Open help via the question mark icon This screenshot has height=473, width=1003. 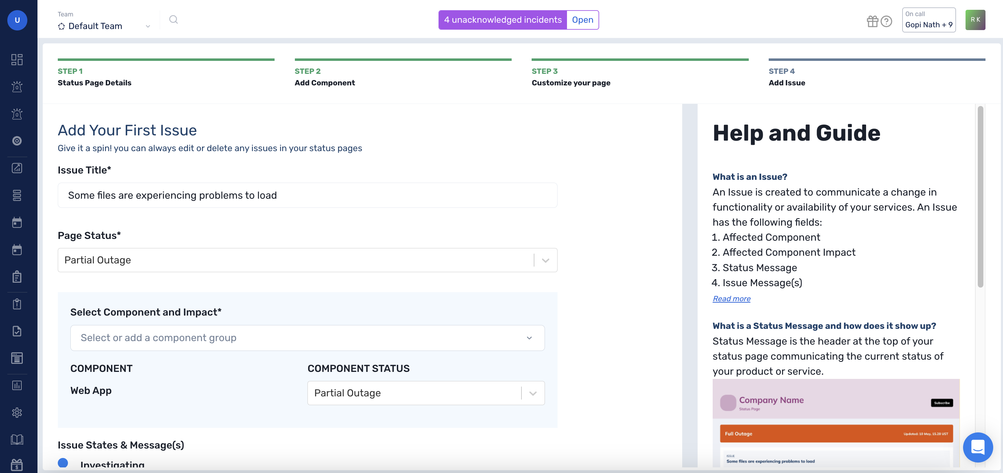tap(887, 21)
